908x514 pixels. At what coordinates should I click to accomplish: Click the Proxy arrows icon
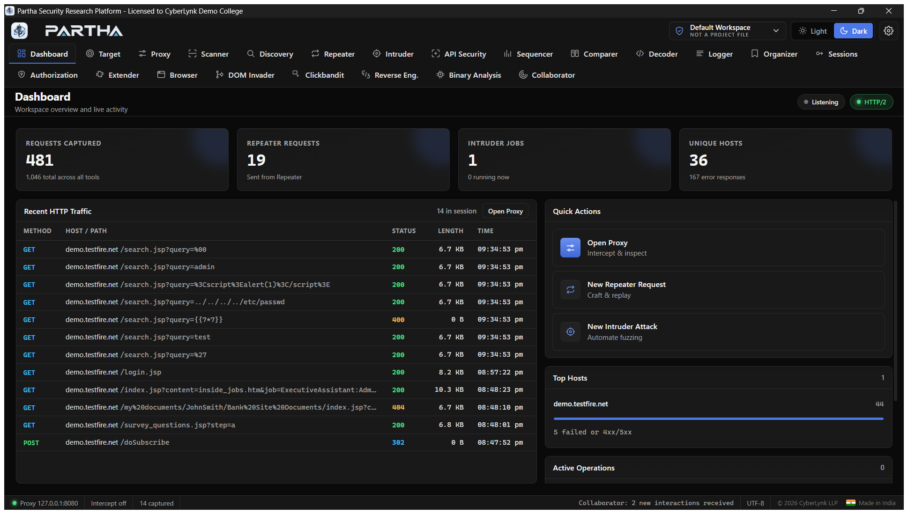coord(142,53)
